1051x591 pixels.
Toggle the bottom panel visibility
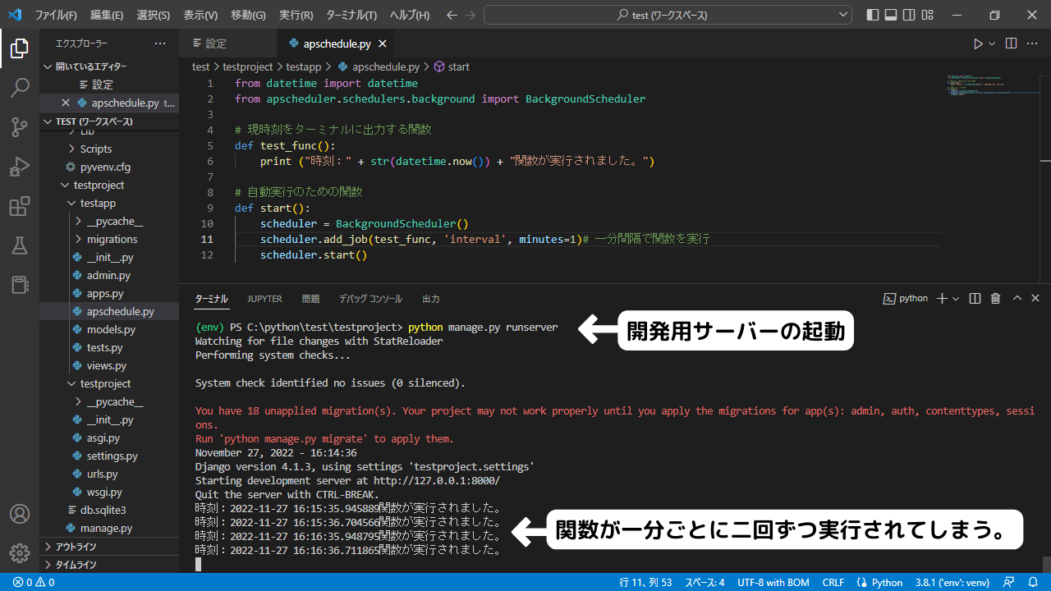[x=891, y=15]
